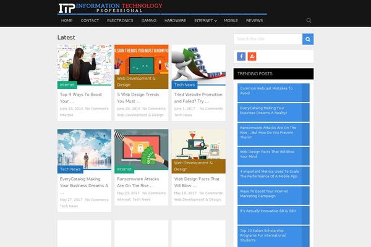Click Web Development & Design tag on machine image
Image resolution: width=371 pixels, height=247 pixels.
(x=198, y=166)
